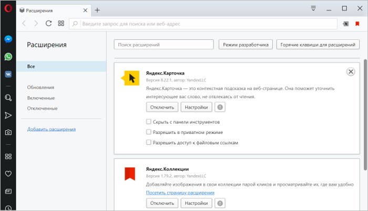This screenshot has width=368, height=211.
Task: Open the tab menu icon in title bar
Action: pos(313,9)
